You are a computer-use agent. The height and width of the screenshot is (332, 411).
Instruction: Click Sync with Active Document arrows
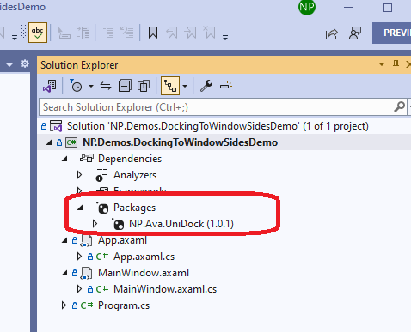click(x=106, y=86)
